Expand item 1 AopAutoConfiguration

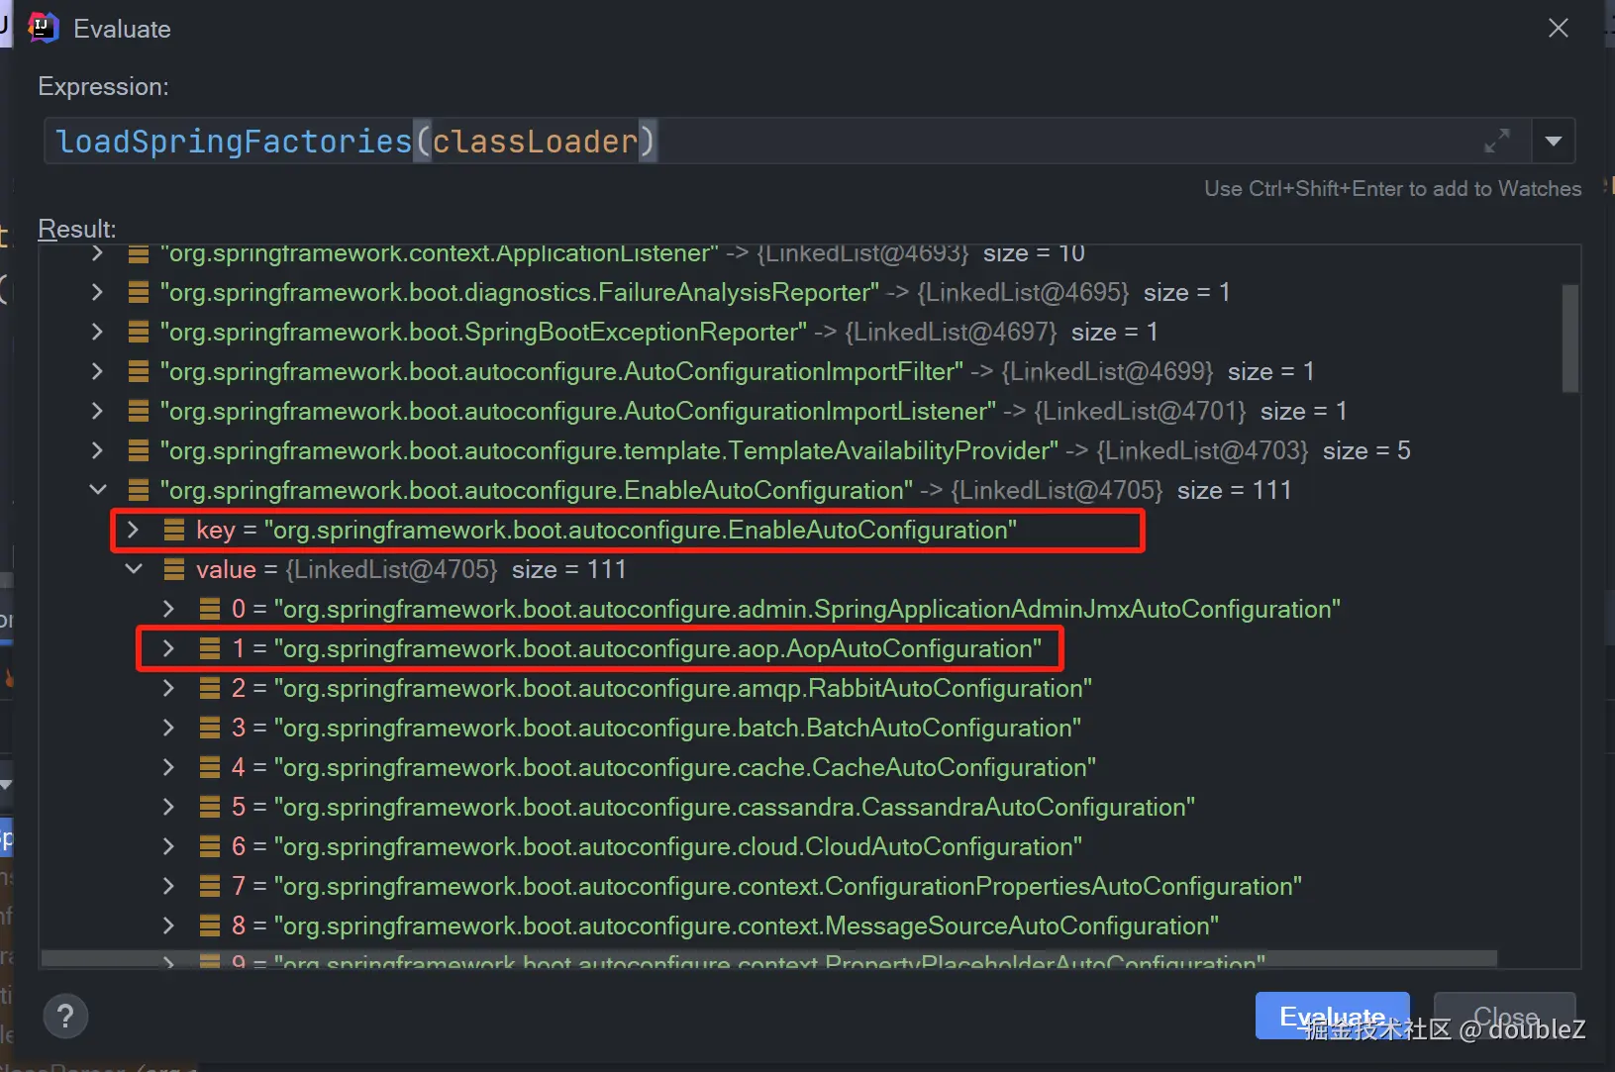[168, 648]
